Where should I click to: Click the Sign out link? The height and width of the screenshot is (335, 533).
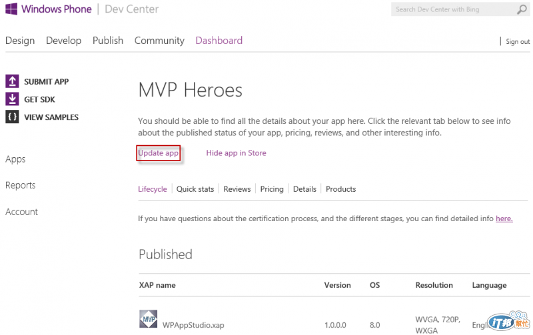(x=518, y=41)
